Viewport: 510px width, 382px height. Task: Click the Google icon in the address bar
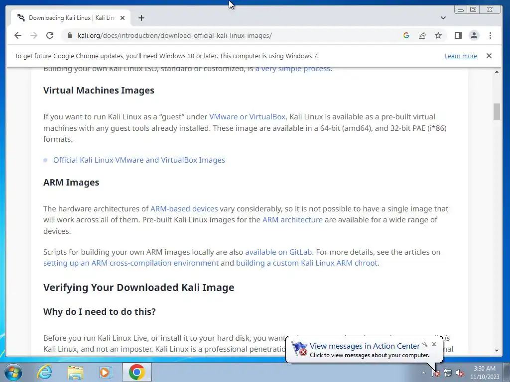tap(406, 35)
